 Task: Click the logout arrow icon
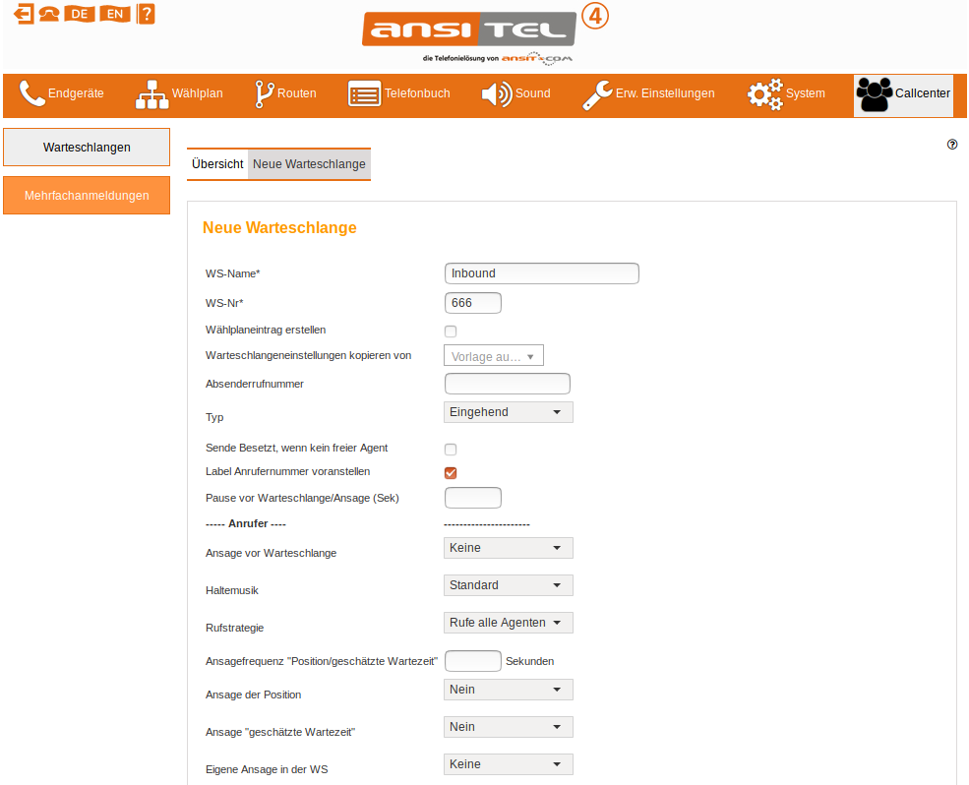click(x=24, y=14)
